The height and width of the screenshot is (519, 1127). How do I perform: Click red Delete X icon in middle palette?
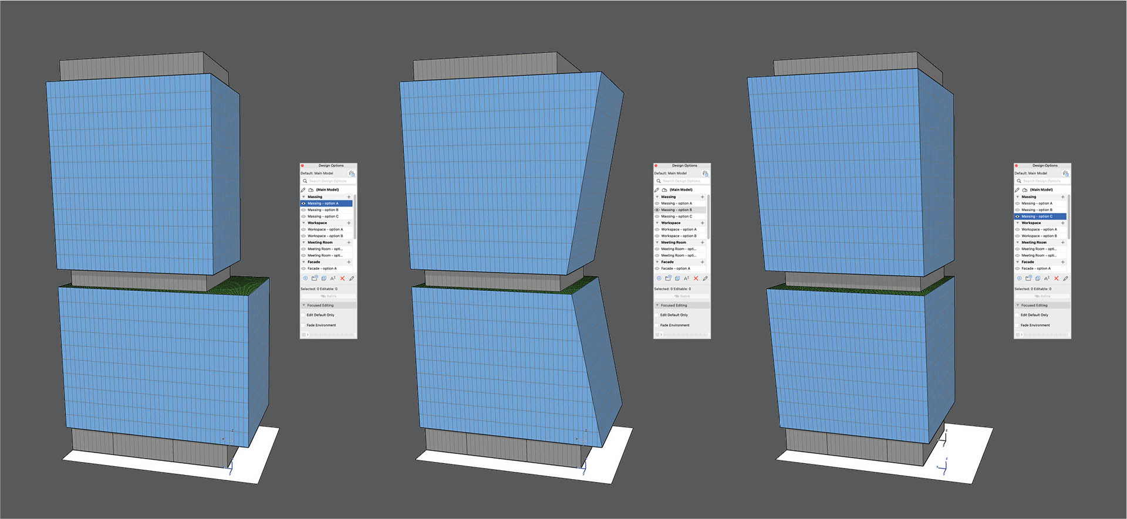[696, 278]
